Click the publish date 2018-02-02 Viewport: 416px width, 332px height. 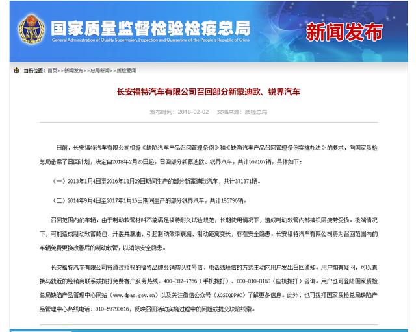(193, 112)
